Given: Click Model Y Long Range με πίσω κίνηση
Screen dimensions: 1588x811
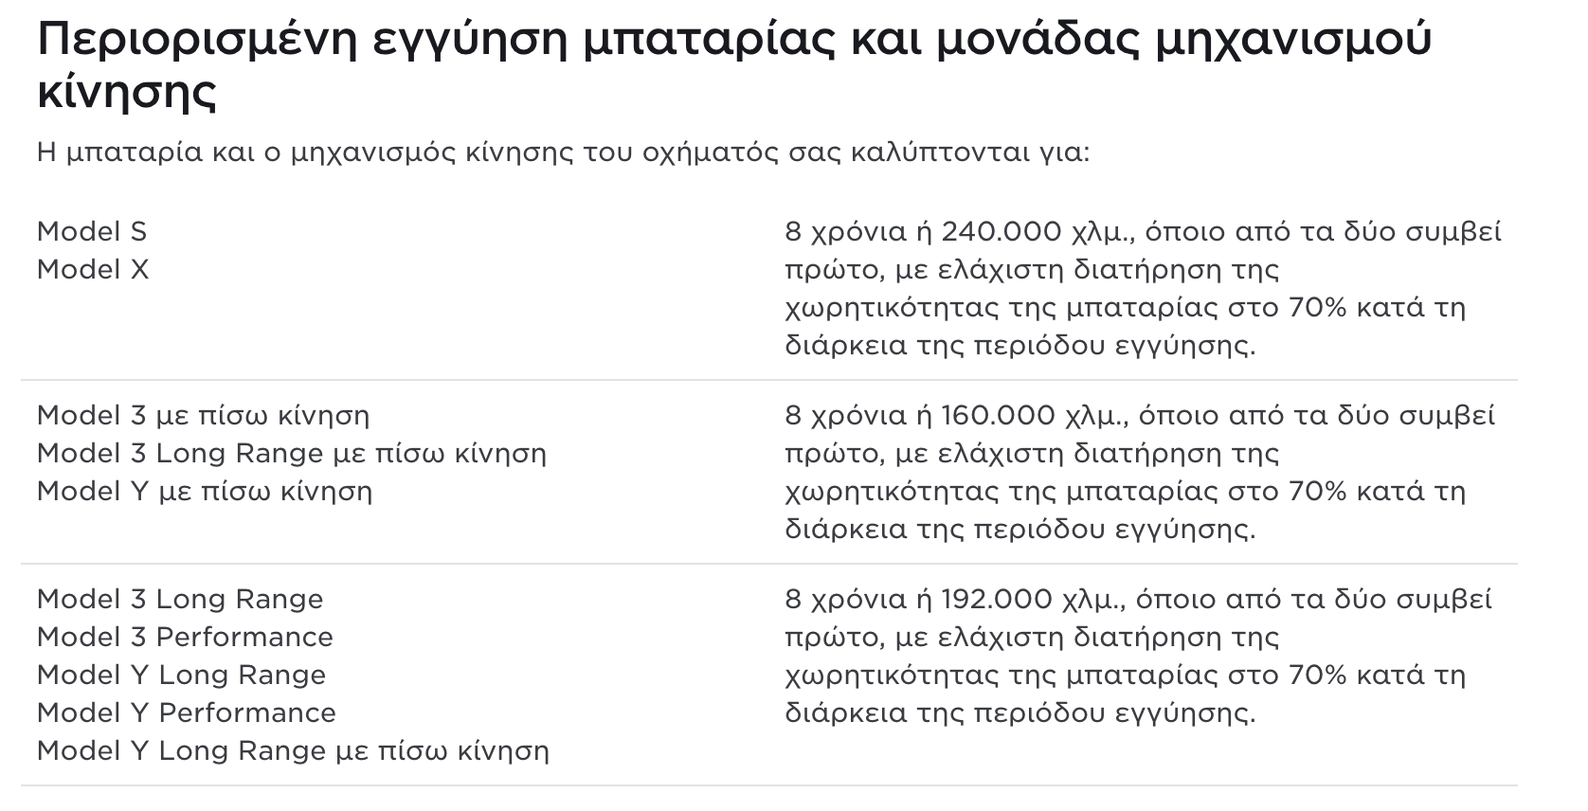Looking at the screenshot, I should 293,750.
